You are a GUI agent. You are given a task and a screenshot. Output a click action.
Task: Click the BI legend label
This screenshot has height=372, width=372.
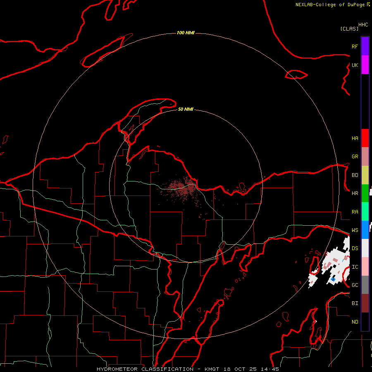point(355,303)
